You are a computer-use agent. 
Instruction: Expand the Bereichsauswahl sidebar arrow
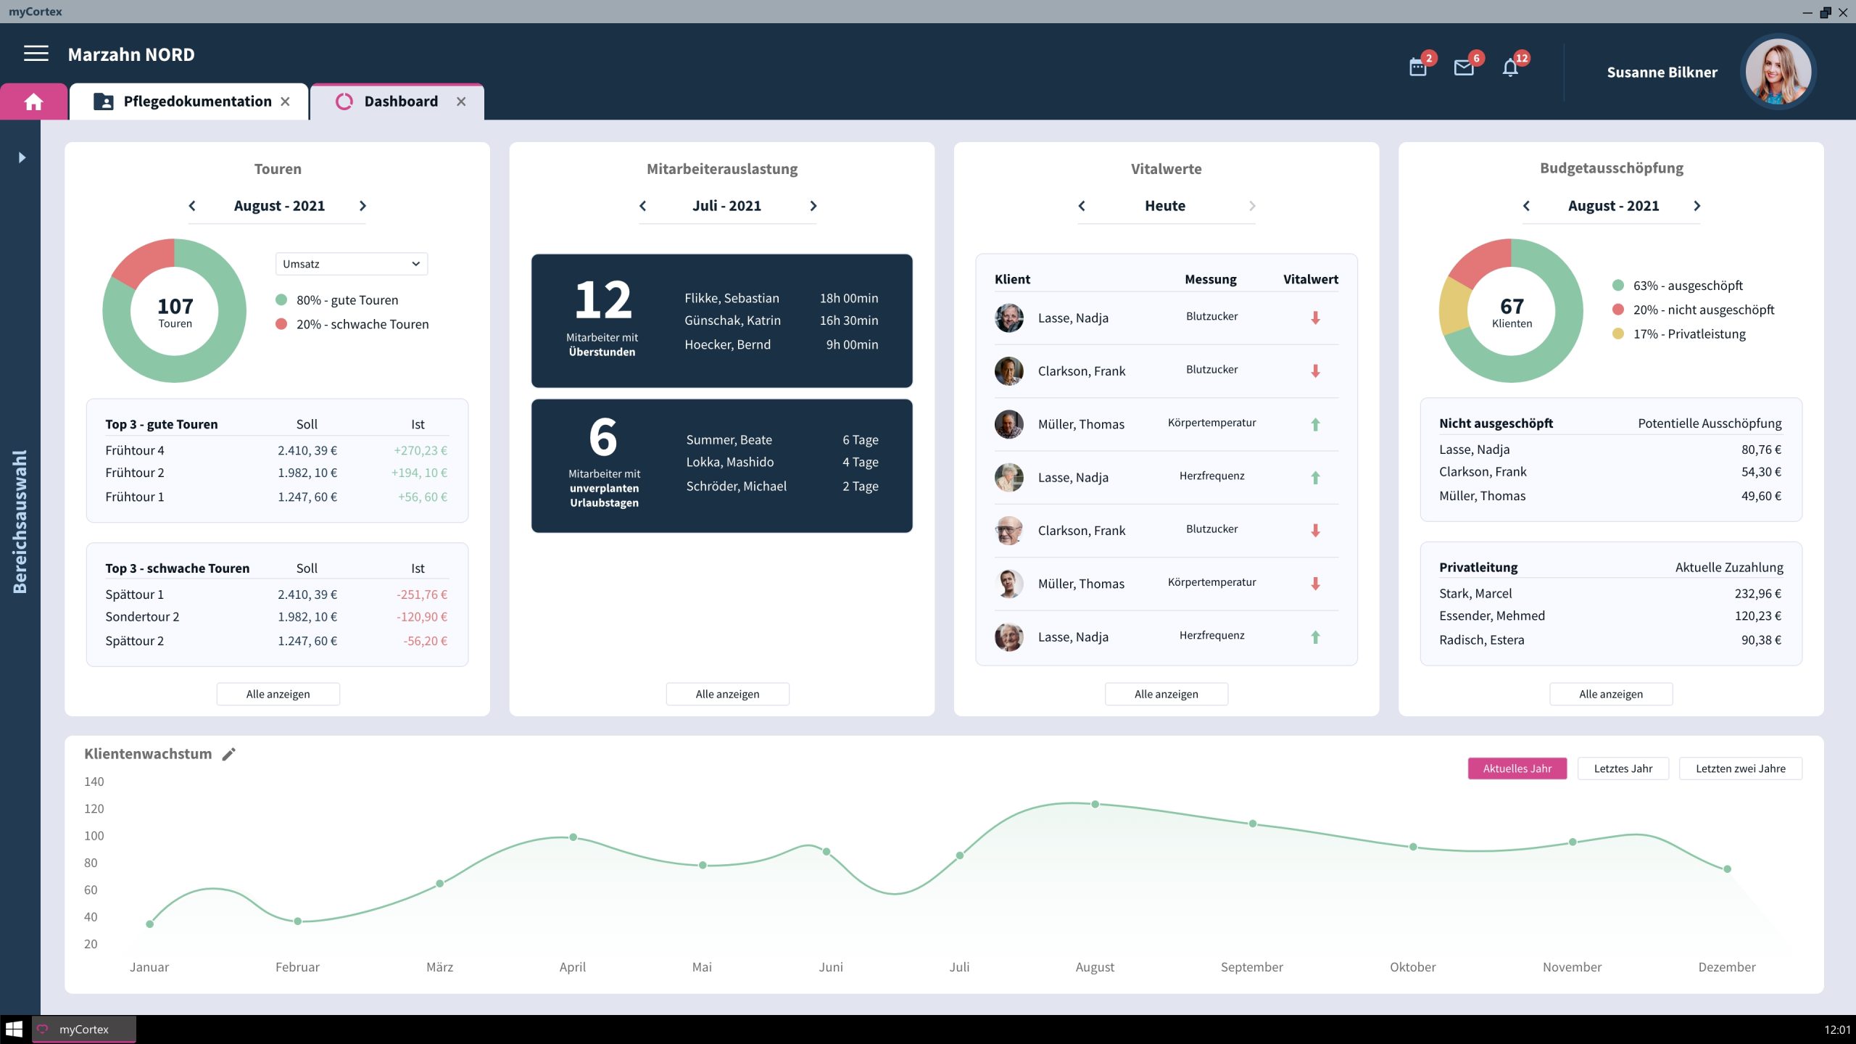pyautogui.click(x=22, y=157)
